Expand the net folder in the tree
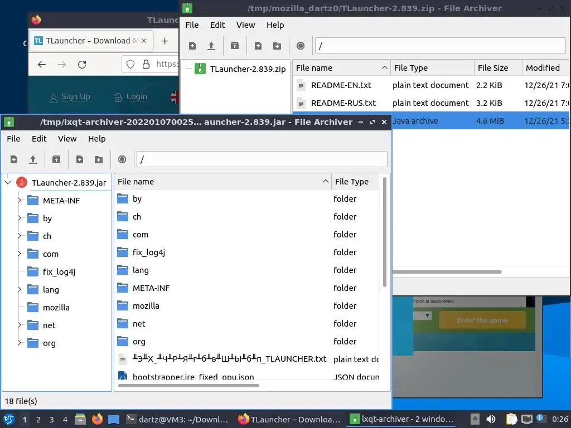Screen dimensions: 571x428 pos(19,325)
